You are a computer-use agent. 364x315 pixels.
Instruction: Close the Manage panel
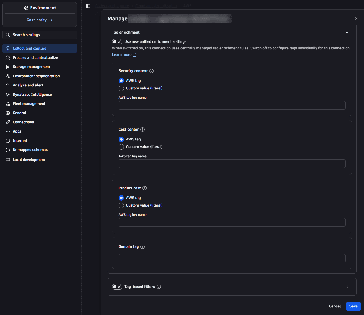[356, 18]
